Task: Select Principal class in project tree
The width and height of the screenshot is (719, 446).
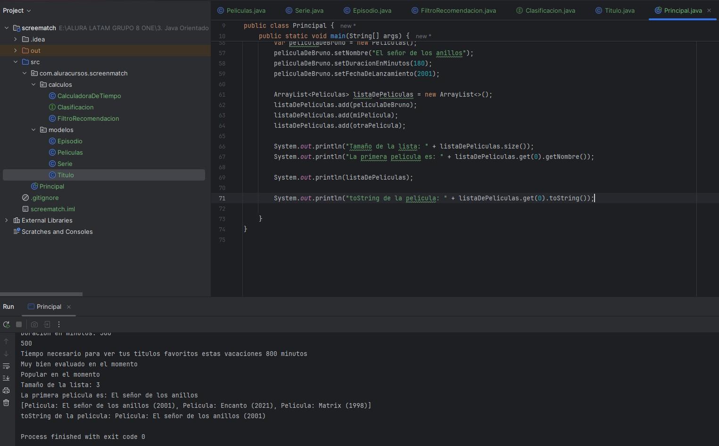Action: [52, 186]
